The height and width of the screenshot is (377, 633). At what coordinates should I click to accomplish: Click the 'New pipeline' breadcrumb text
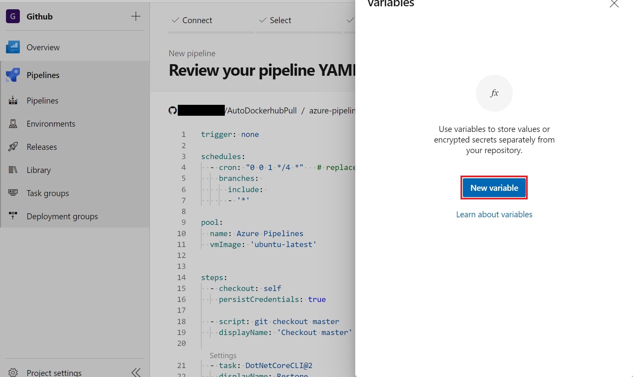tap(192, 53)
